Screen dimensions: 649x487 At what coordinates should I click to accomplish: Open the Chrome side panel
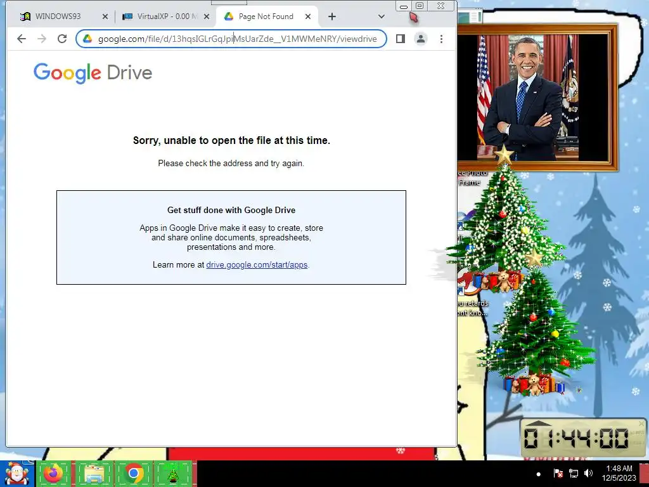pos(401,39)
